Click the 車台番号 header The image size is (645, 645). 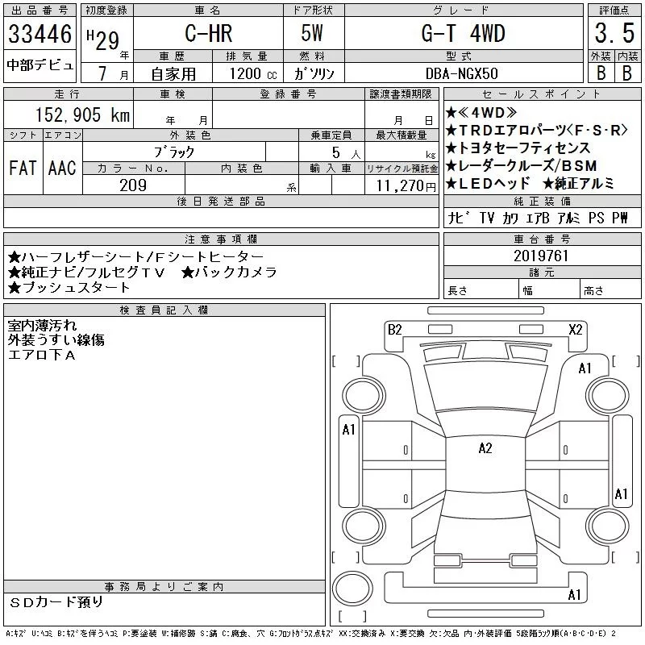(x=542, y=239)
